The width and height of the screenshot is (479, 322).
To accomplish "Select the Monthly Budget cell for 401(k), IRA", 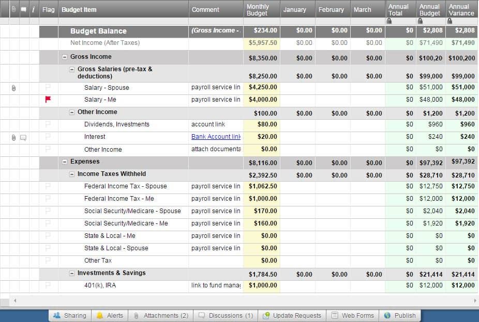I will (261, 285).
